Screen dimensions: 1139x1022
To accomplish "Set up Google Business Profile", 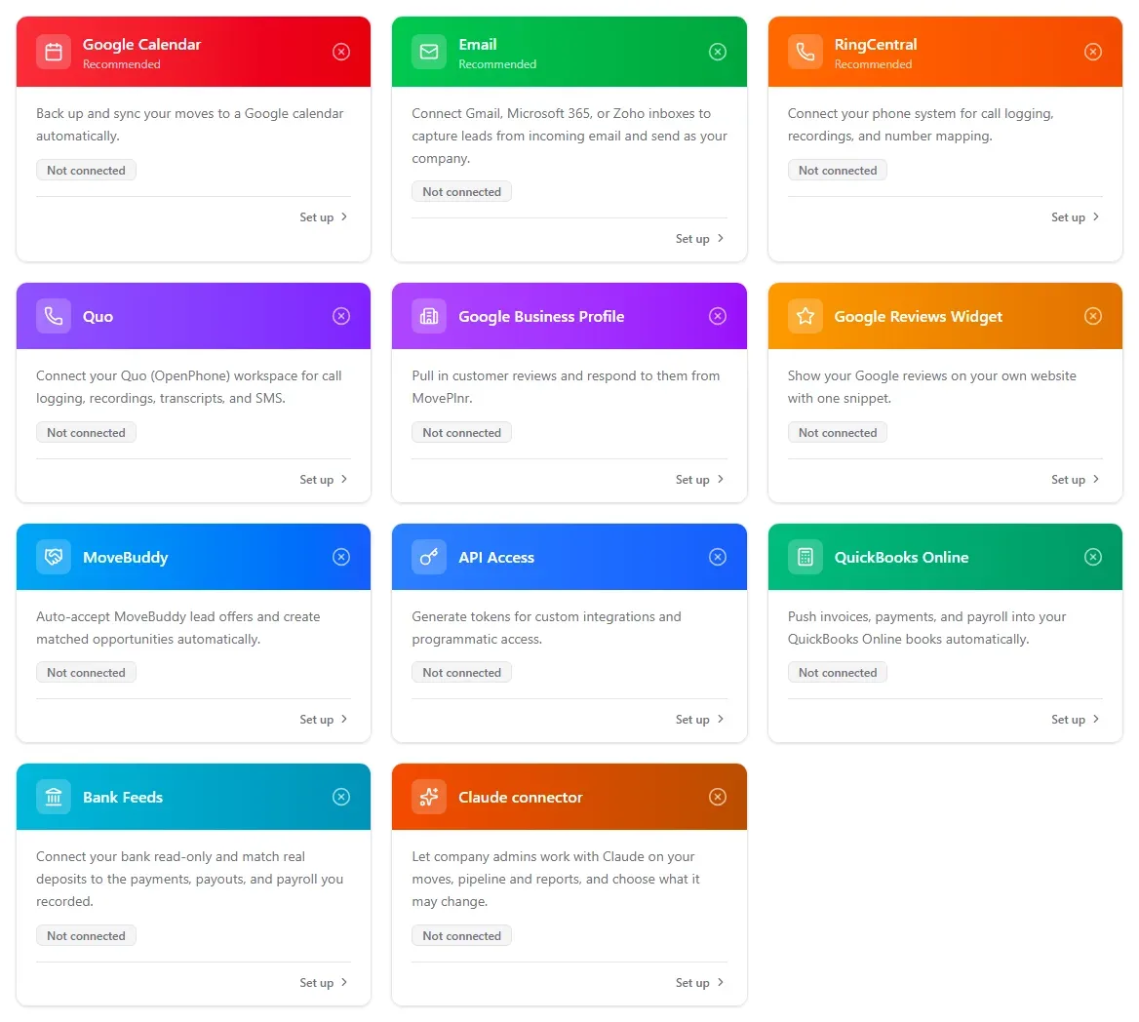I will [700, 480].
